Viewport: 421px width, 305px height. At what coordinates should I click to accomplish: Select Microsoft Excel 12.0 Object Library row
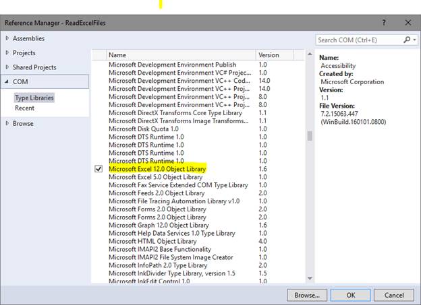pyautogui.click(x=198, y=169)
